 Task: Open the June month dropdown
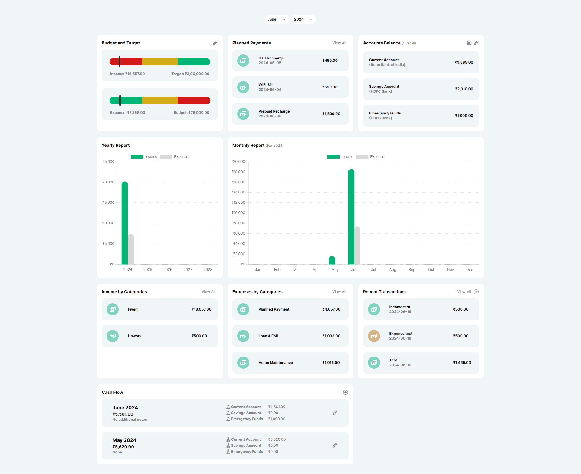(x=277, y=19)
